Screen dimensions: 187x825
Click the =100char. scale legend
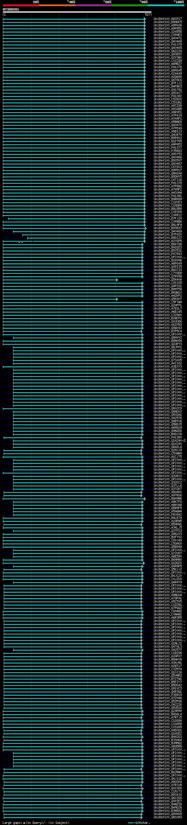coord(139,822)
